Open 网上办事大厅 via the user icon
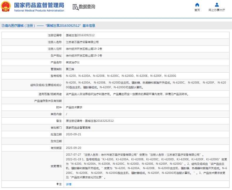Viewport: 232px width, 190px height. 217,5
